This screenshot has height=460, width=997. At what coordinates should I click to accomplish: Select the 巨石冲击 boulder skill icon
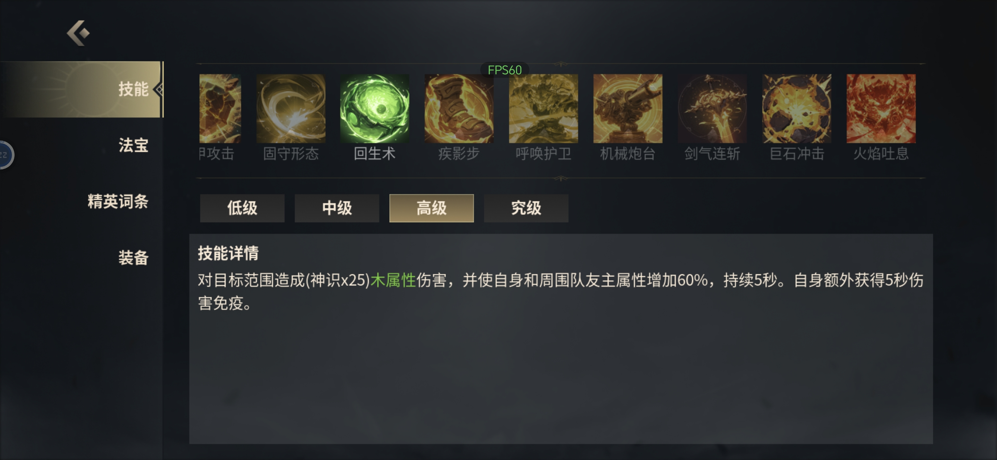(797, 109)
